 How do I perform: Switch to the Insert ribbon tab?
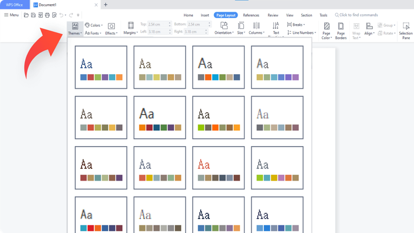(x=205, y=15)
